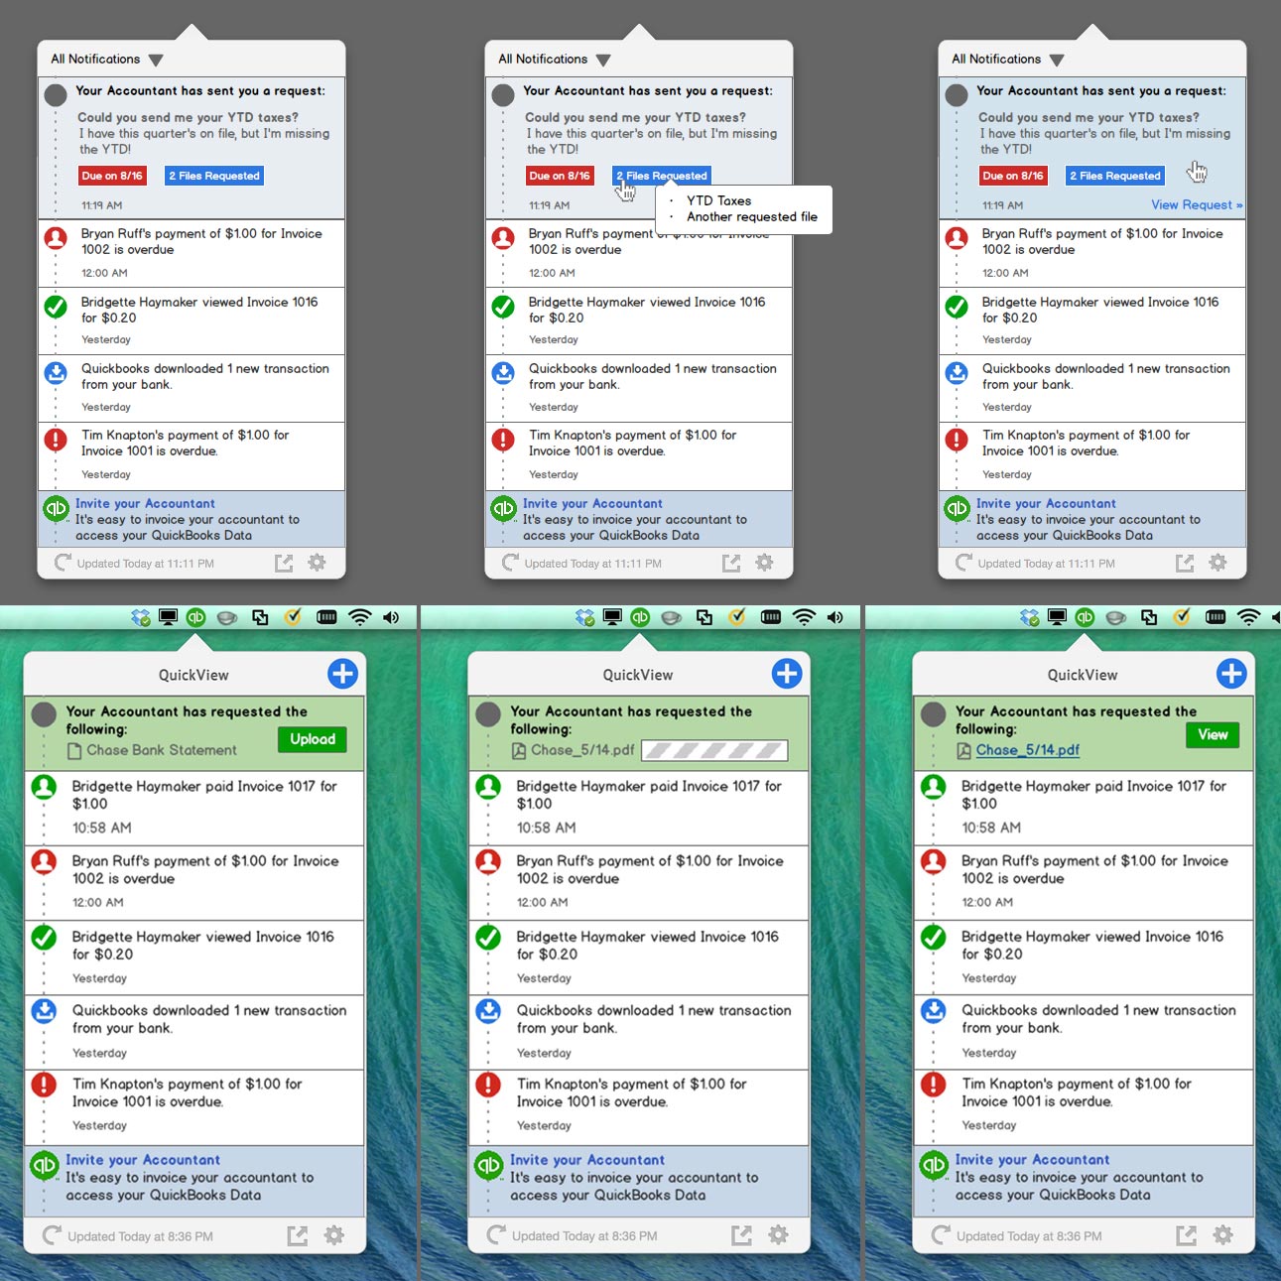Click 2 Files Requested badge beside View Request link
Viewport: 1281px width, 1281px height.
point(1114,176)
